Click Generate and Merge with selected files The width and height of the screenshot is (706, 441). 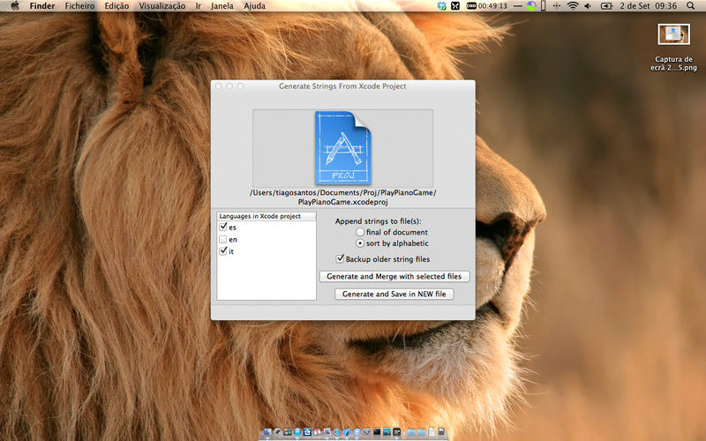tap(394, 276)
